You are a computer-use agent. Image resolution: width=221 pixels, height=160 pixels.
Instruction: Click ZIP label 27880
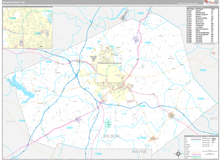coord(49,62)
